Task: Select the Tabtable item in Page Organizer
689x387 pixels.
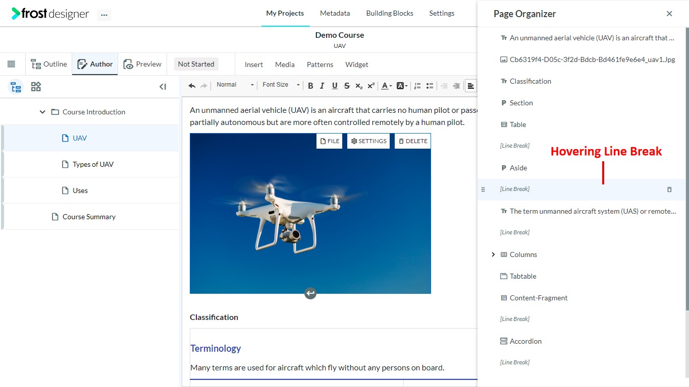Action: [581, 276]
